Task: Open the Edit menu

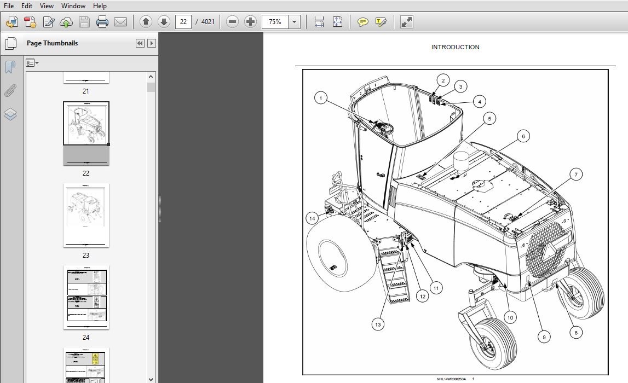Action: [27, 6]
